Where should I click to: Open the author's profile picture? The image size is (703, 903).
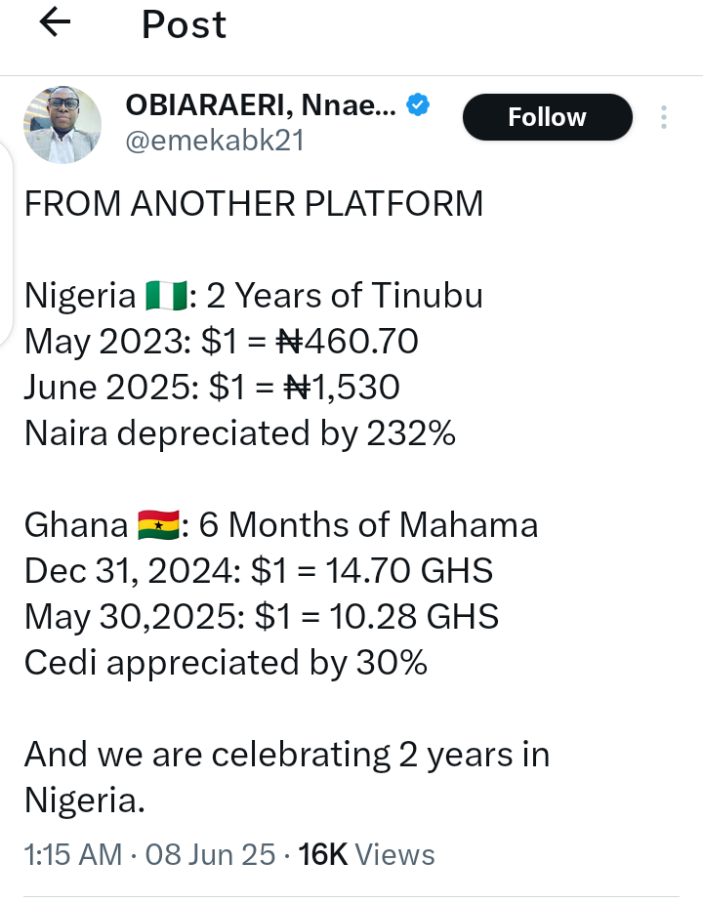tap(62, 124)
